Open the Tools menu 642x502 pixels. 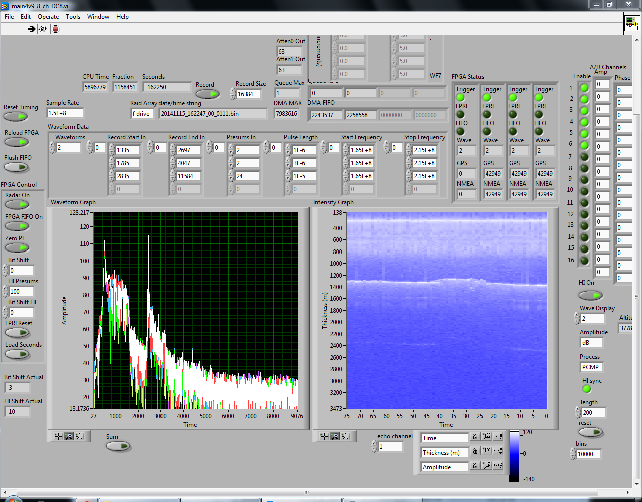73,17
